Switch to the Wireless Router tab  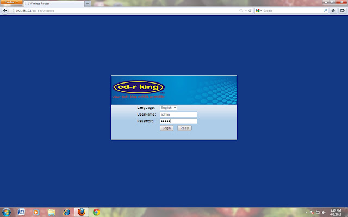pyautogui.click(x=54, y=4)
